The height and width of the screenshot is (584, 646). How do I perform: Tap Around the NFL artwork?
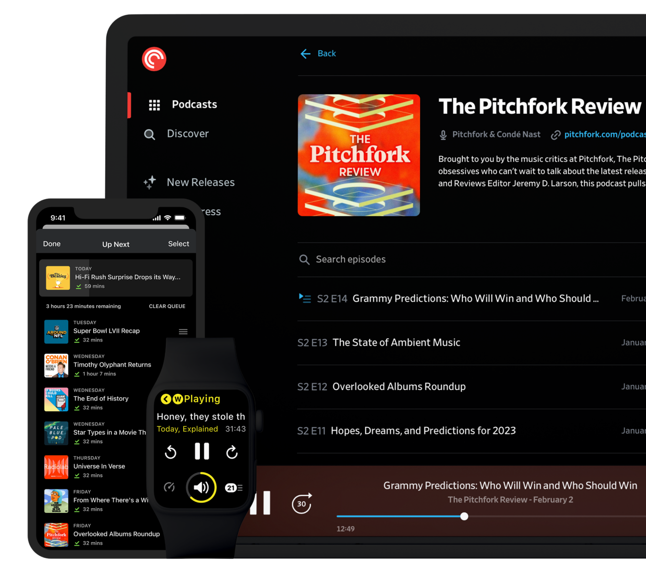pyautogui.click(x=56, y=331)
